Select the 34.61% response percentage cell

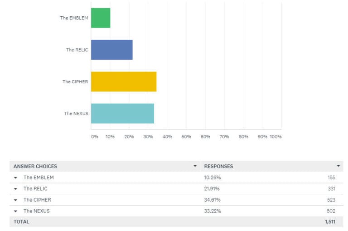point(213,200)
